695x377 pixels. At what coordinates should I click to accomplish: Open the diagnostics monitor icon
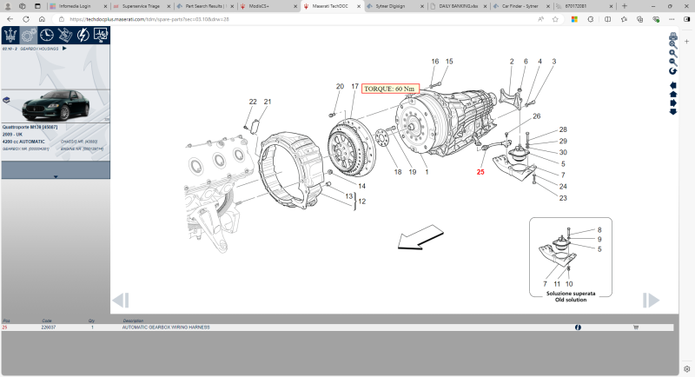click(101, 35)
